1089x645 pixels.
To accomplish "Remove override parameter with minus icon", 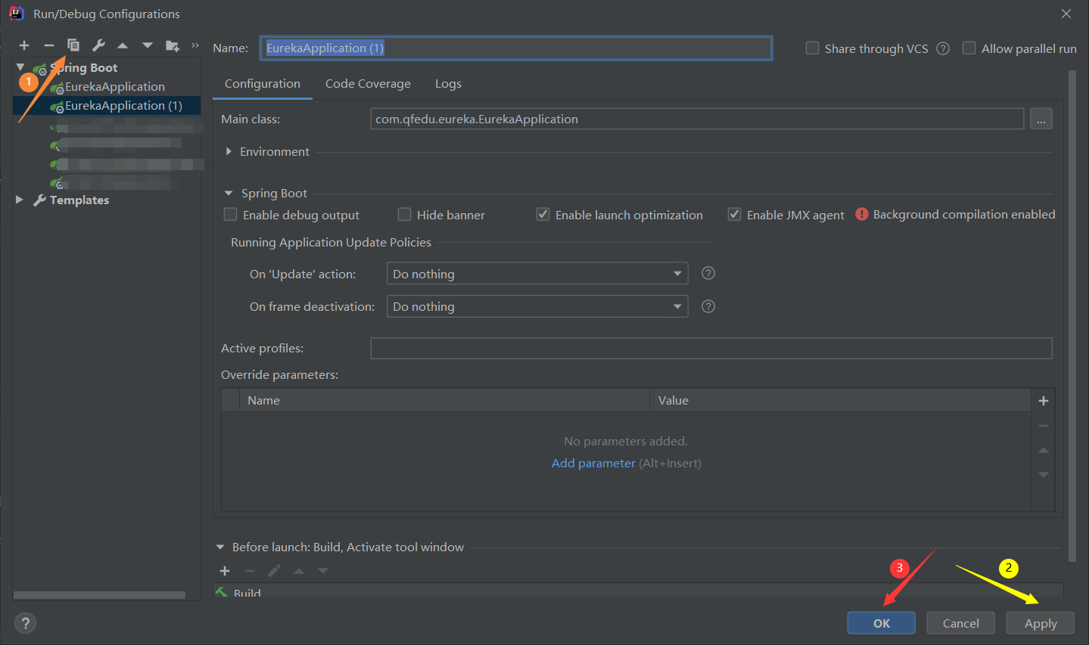I will pos(1044,426).
